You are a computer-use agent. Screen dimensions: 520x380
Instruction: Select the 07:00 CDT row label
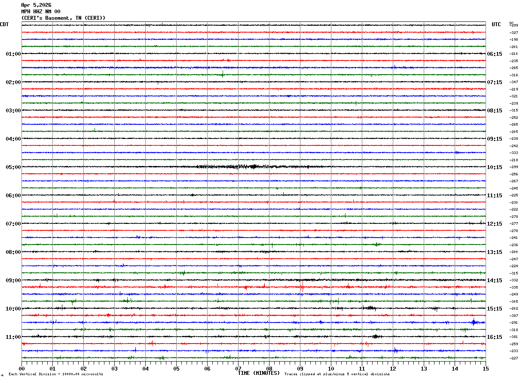13,224
